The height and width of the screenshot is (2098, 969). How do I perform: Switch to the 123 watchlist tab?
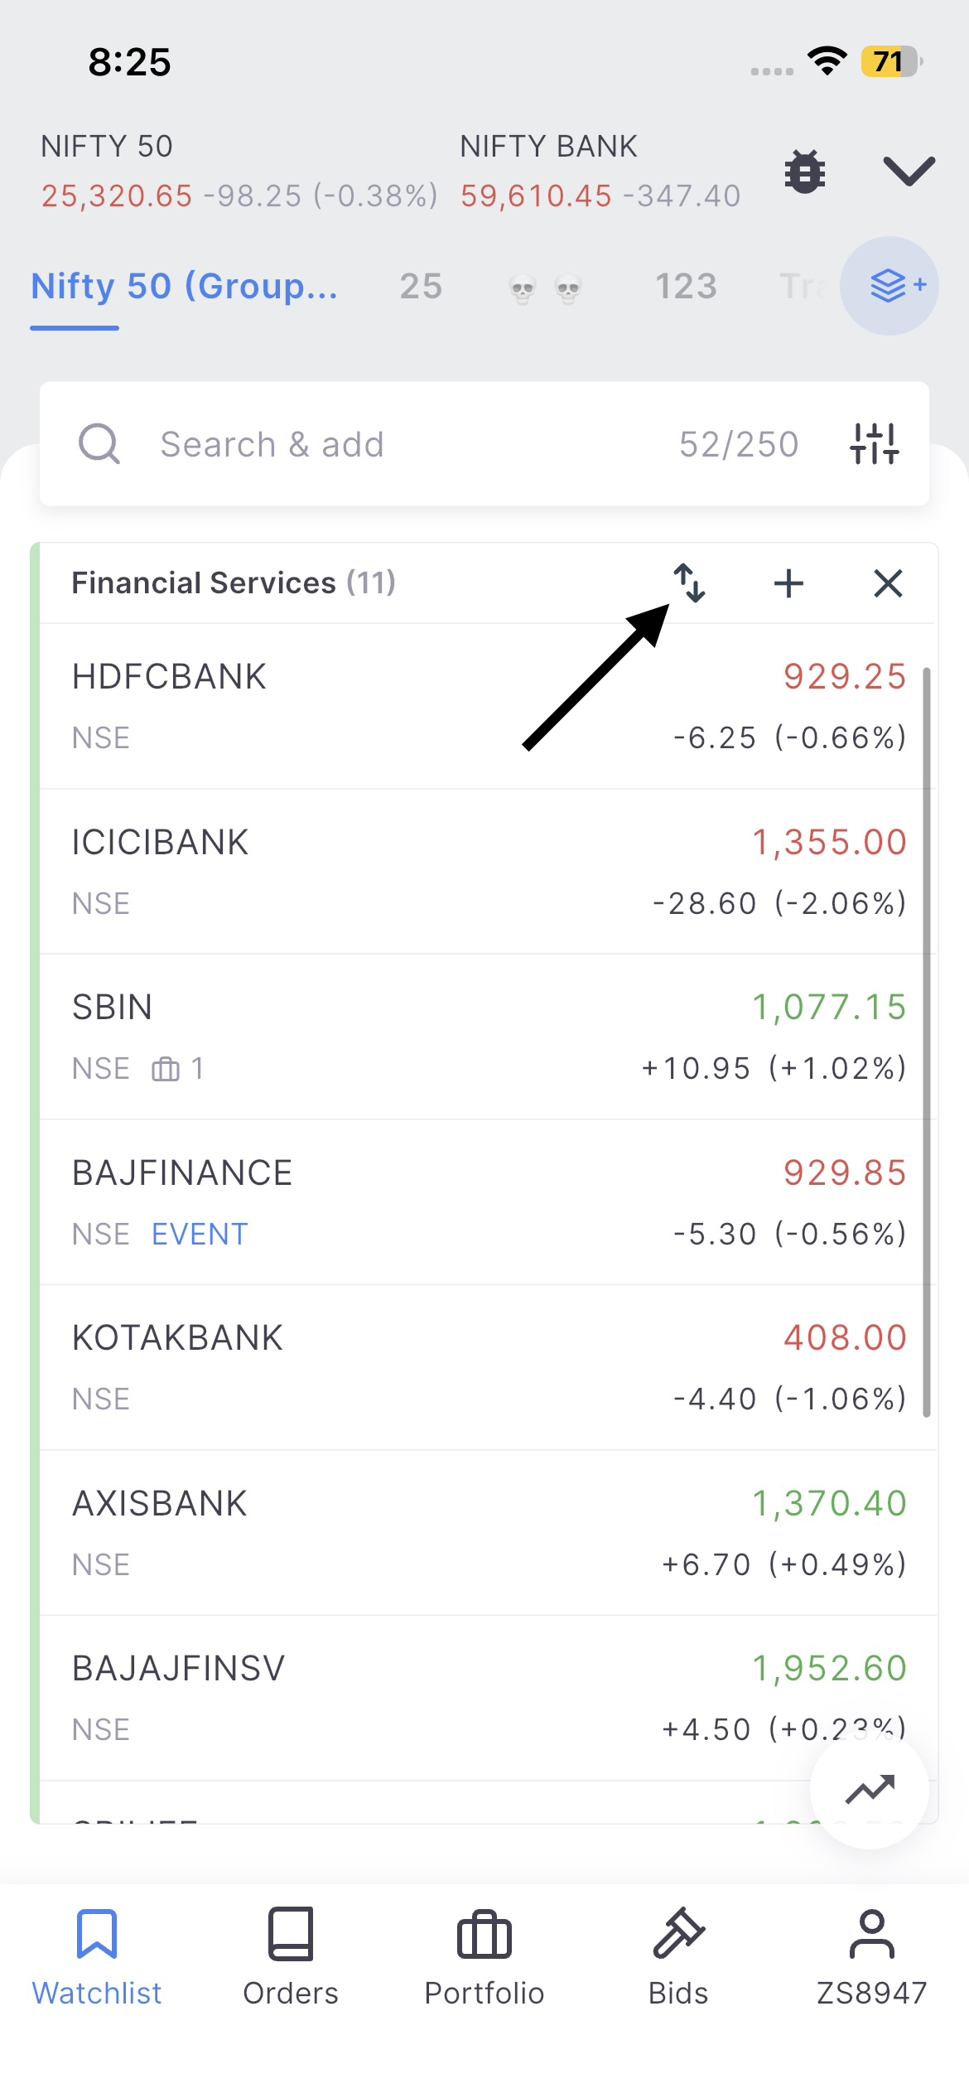[x=686, y=287]
